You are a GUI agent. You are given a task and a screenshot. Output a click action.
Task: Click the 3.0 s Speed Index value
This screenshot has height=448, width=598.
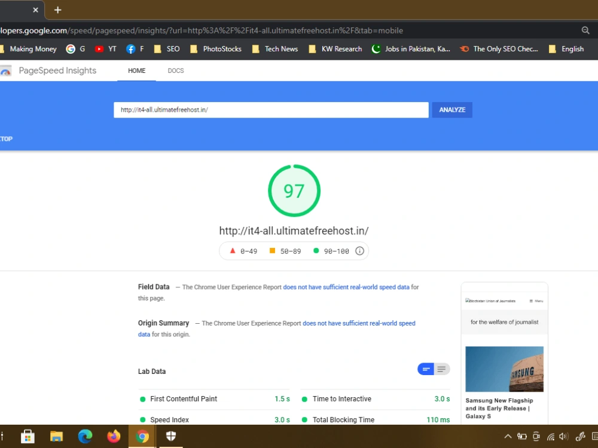(282, 419)
